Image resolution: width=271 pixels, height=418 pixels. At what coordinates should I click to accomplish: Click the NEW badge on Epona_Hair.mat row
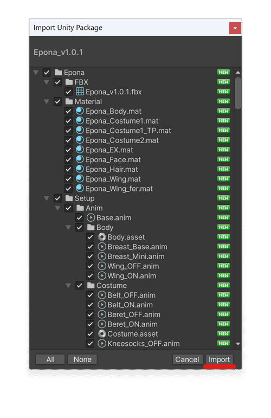223,169
